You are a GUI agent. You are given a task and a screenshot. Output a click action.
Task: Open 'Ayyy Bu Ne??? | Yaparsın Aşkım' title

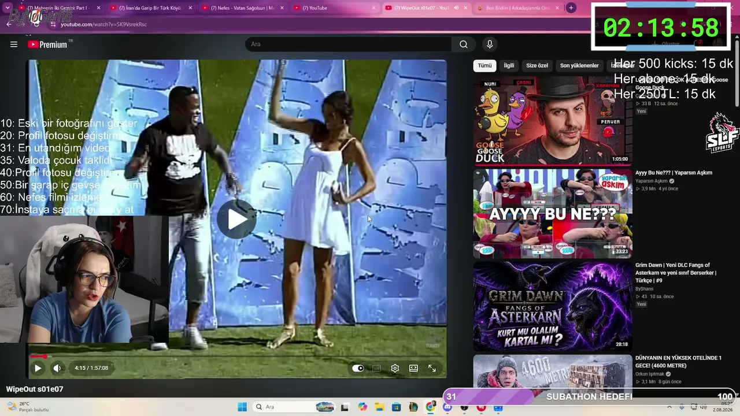click(x=674, y=173)
